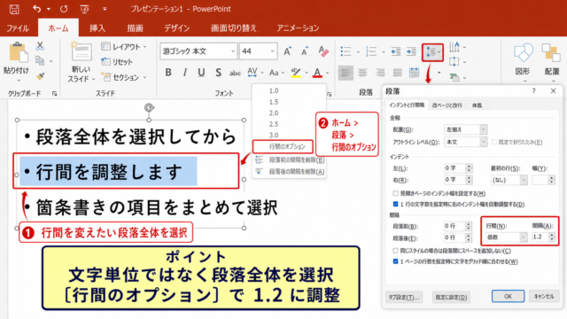Click the タブ設定(T)... button
The height and width of the screenshot is (319, 567).
404,298
